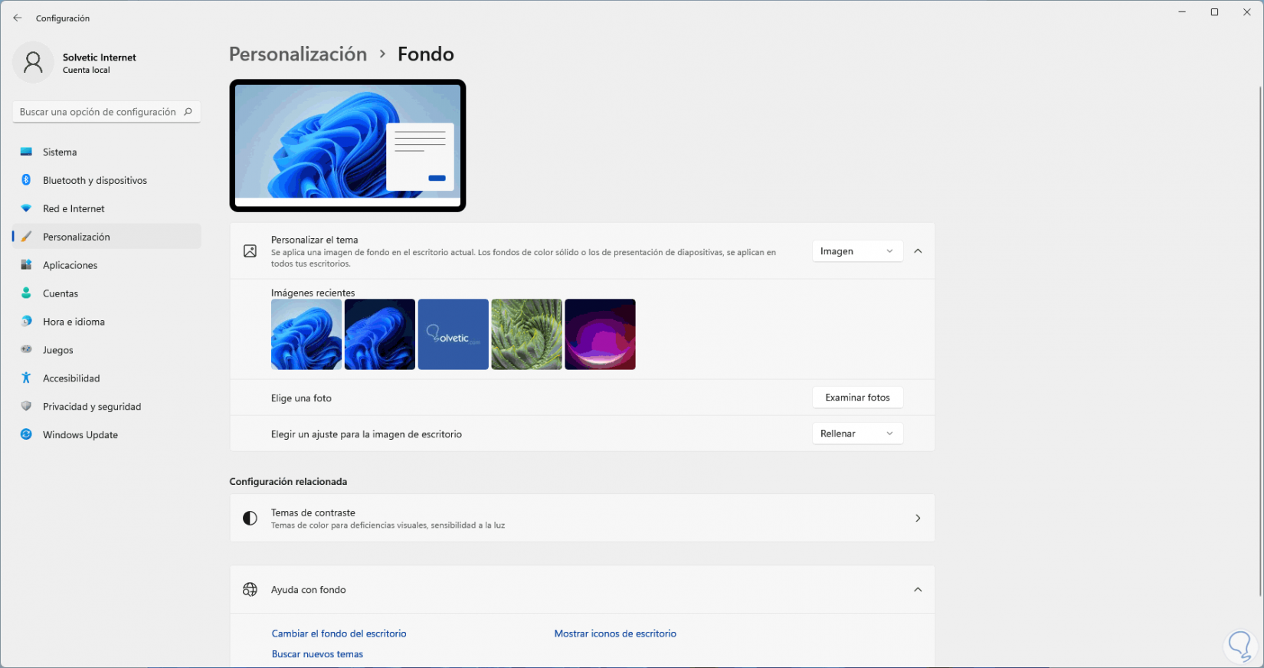Open Temas de contraste via chevron
Screen dimensions: 1264x668
pyautogui.click(x=918, y=519)
